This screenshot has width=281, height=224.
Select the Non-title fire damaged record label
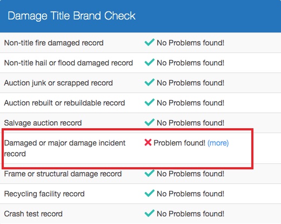tap(53, 43)
